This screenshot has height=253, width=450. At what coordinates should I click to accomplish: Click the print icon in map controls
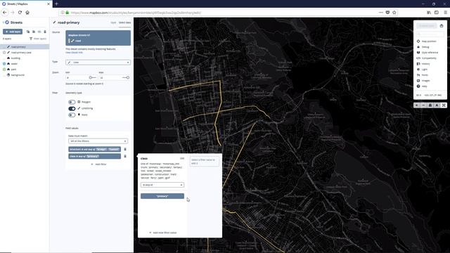tap(430, 105)
